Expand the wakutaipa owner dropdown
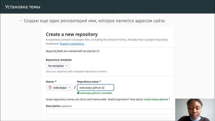Viewport: 215px width, 121px height. click(59, 87)
